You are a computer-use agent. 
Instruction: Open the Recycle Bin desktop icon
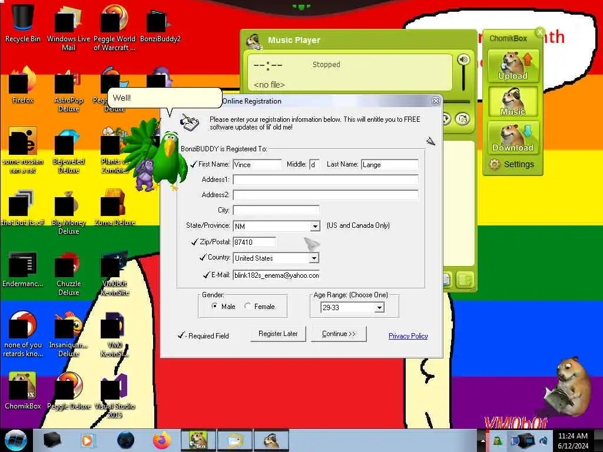pos(22,23)
